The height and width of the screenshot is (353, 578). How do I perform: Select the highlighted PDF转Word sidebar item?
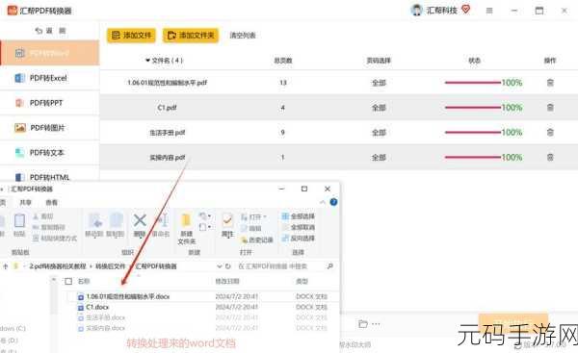50,53
